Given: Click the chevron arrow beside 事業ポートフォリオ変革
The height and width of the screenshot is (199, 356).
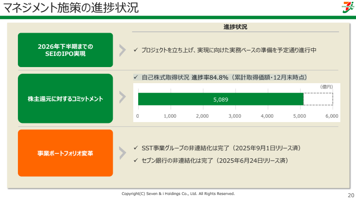Looking at the screenshot, I should coord(122,153).
